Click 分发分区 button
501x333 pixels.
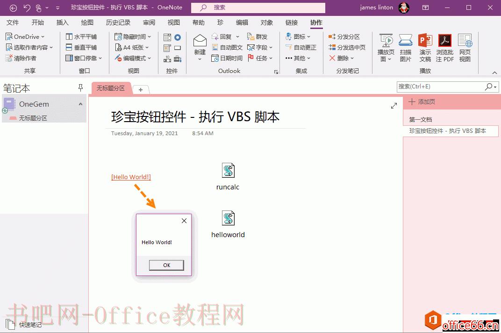(344, 37)
